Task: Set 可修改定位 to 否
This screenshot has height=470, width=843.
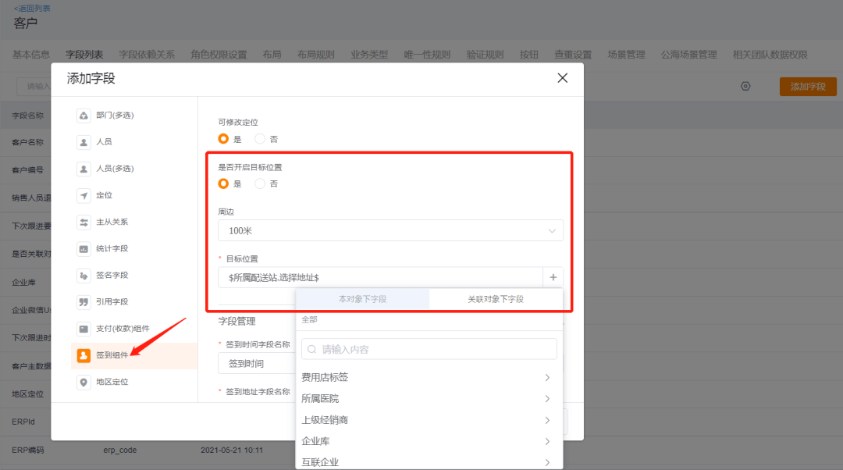Action: click(x=260, y=139)
